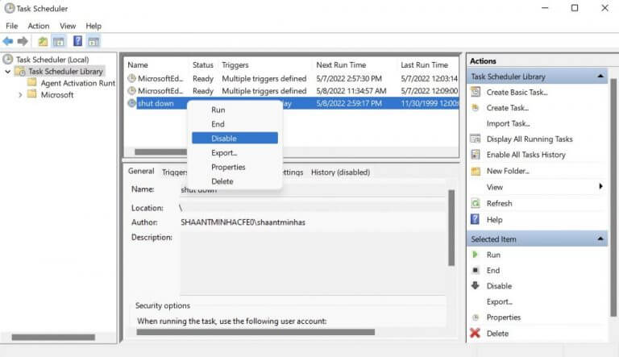Click the Description text field
Screen dimensions: 619x357
pyautogui.click(x=313, y=263)
